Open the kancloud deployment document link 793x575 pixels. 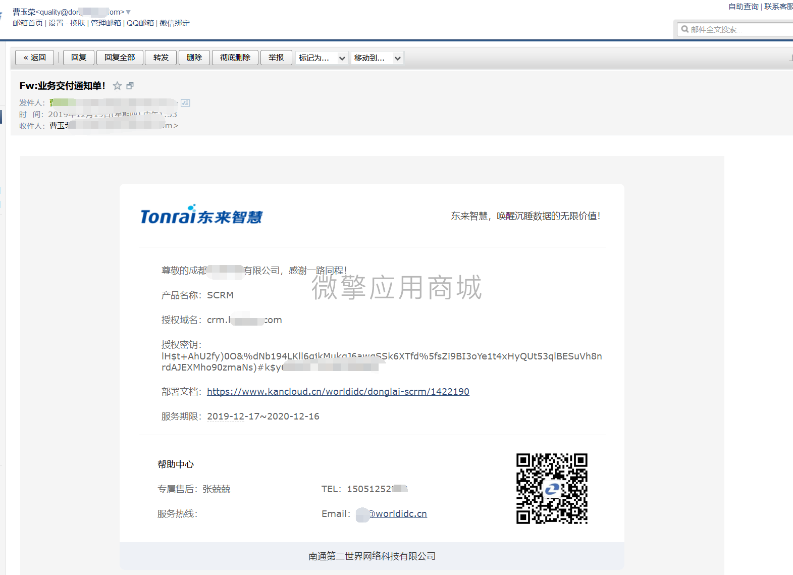click(338, 392)
